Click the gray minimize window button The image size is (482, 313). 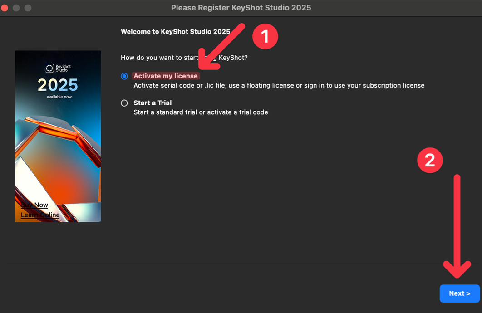point(16,8)
